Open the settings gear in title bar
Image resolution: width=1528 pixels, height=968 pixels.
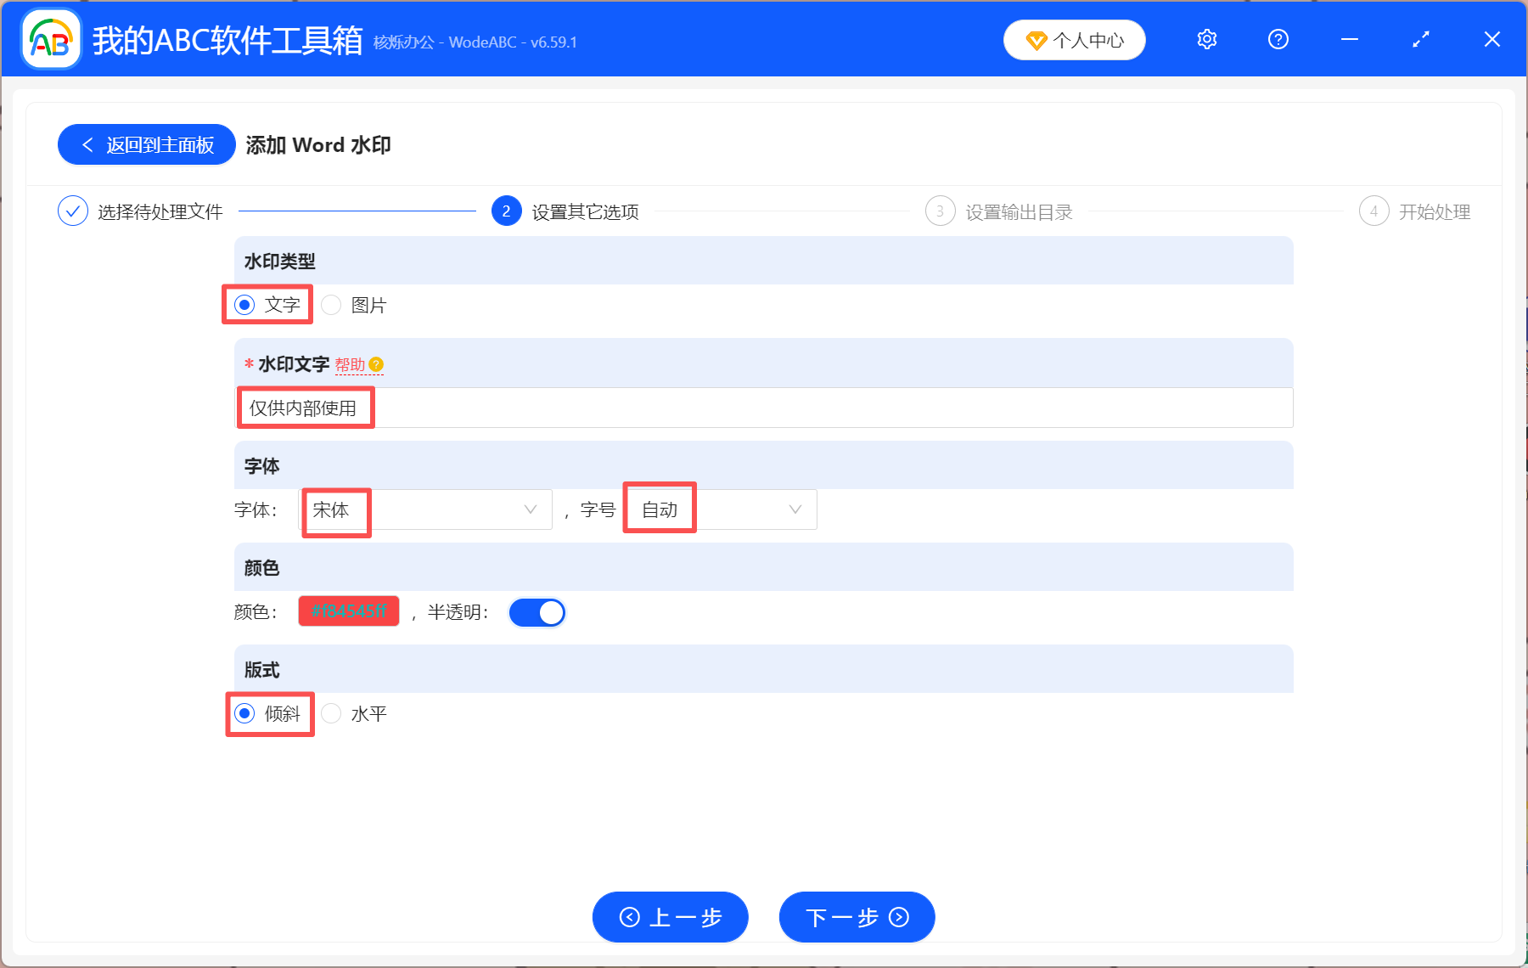tap(1206, 39)
